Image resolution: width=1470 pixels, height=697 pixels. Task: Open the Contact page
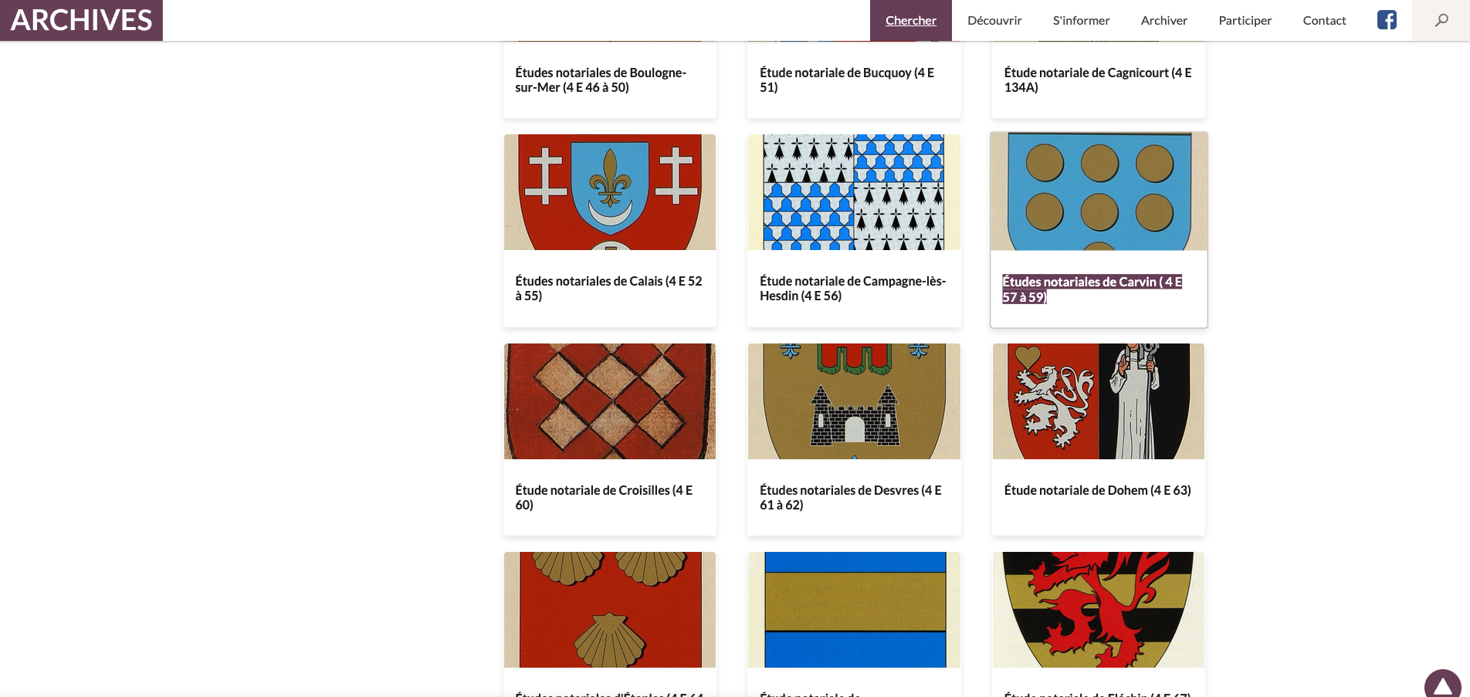1324,21
